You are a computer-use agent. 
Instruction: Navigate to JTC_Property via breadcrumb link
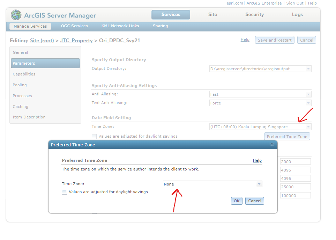[x=76, y=40]
